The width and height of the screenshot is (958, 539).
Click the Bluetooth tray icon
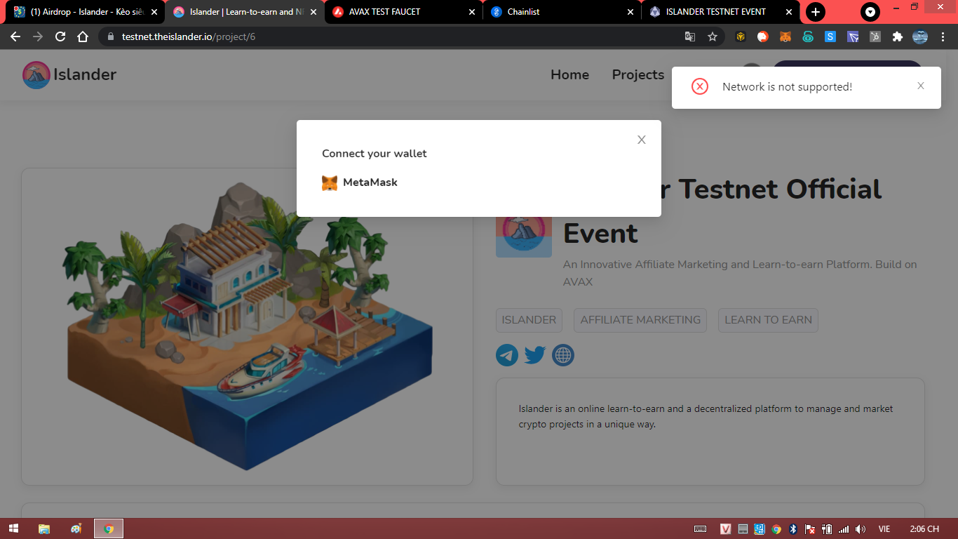click(793, 529)
